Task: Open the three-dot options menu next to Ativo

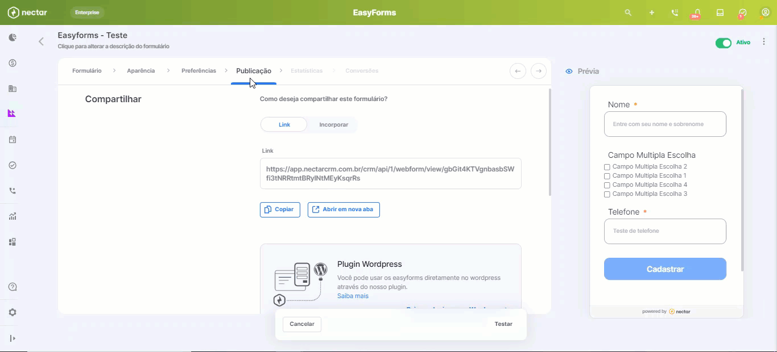Action: (x=764, y=42)
